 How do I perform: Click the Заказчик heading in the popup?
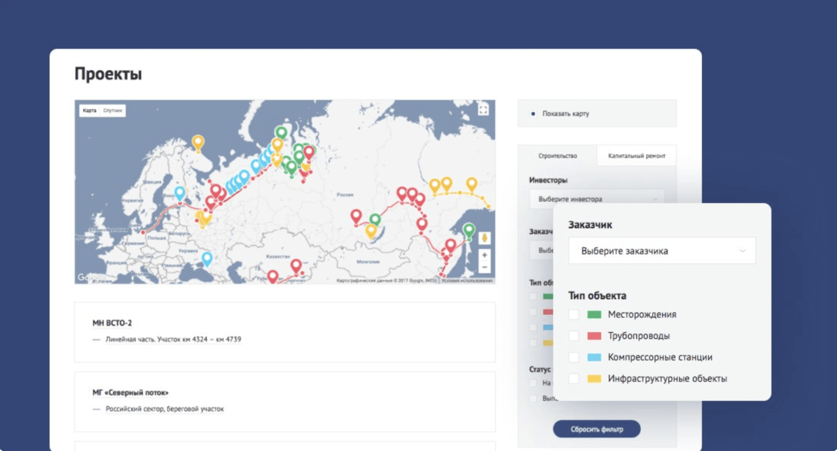point(590,224)
